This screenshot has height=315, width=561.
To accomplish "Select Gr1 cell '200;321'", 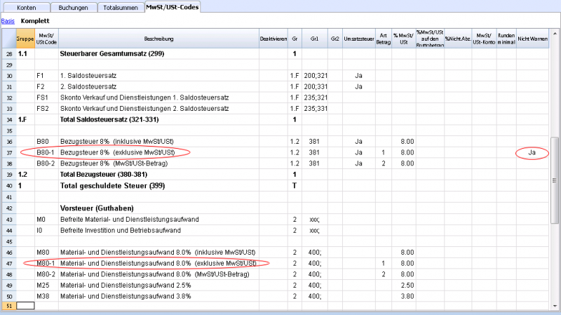I will (x=315, y=76).
